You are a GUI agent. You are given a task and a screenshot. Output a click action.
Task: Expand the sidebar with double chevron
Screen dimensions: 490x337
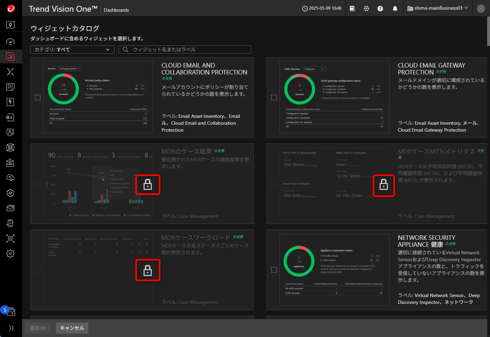click(11, 328)
